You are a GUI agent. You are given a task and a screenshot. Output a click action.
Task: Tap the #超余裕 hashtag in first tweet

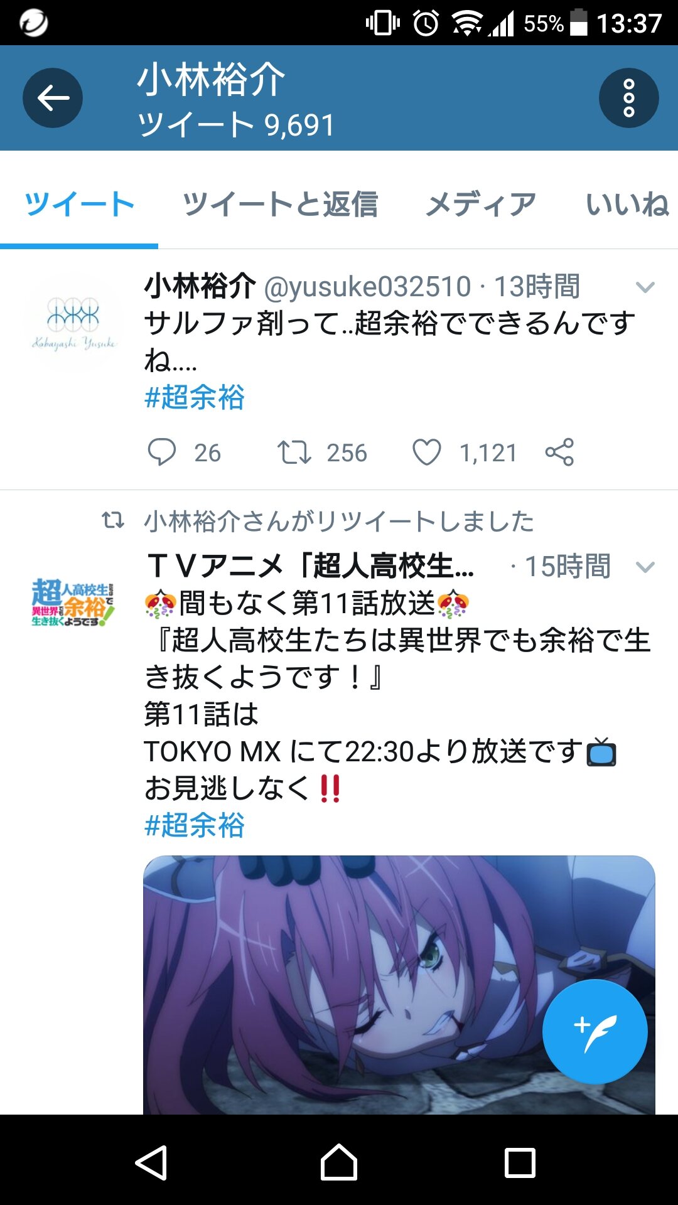(195, 397)
